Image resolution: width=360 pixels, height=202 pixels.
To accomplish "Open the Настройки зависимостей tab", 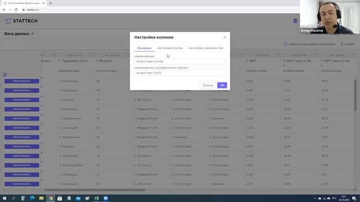I will 205,48.
